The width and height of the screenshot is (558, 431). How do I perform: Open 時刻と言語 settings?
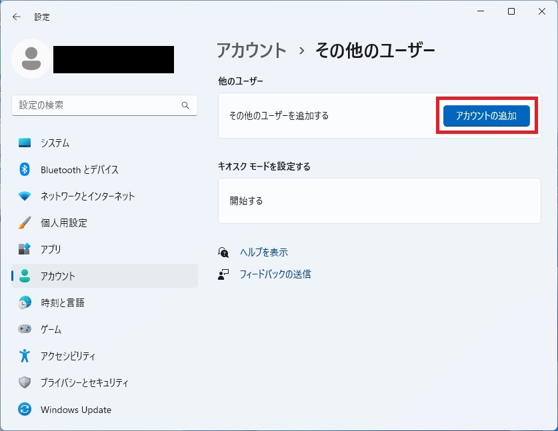pyautogui.click(x=105, y=302)
